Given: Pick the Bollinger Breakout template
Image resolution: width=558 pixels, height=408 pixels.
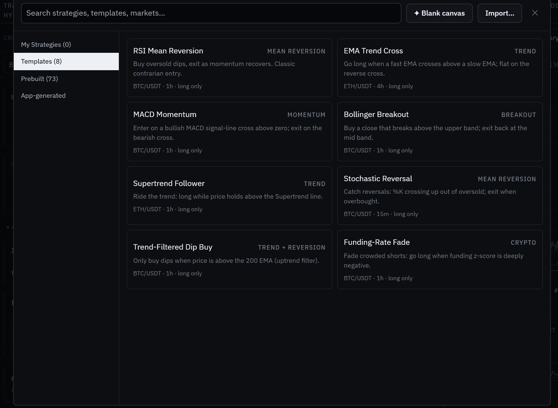Looking at the screenshot, I should click(x=440, y=132).
